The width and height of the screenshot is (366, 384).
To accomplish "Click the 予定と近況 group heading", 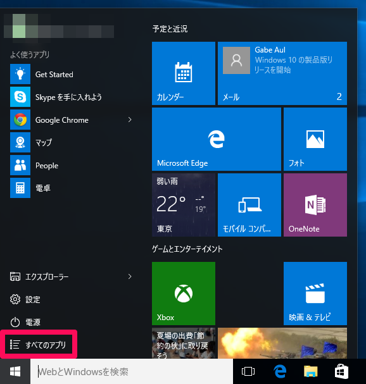I will coord(170,29).
